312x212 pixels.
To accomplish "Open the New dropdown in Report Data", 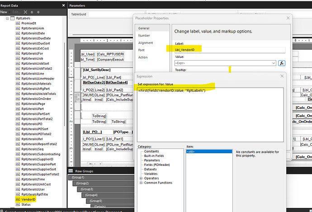I will pyautogui.click(x=6, y=11).
